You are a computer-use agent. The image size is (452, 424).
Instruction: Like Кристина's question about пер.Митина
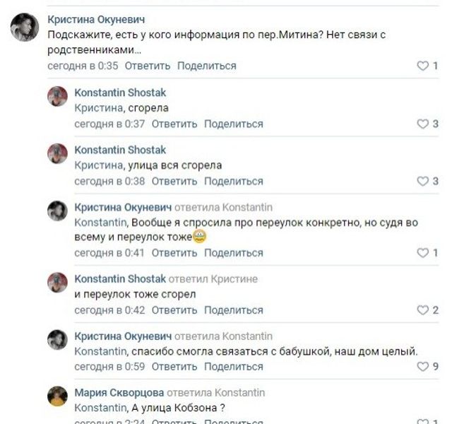click(423, 66)
